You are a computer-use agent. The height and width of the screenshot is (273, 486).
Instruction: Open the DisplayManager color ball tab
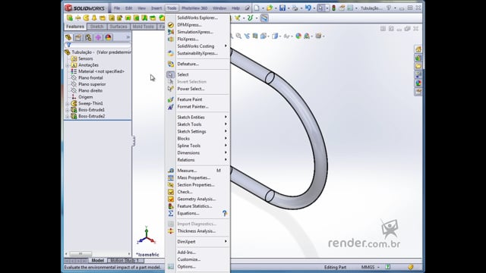pyautogui.click(x=108, y=37)
